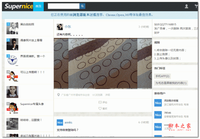
Task: Click the 广东省广州市 location text
Action: [x=75, y=95]
